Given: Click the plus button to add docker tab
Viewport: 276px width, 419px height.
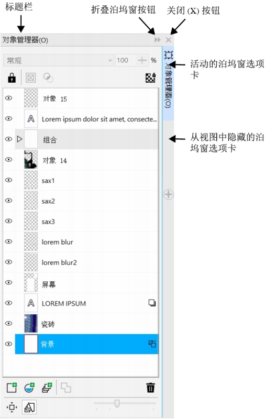Looking at the screenshot, I should pos(169,194).
